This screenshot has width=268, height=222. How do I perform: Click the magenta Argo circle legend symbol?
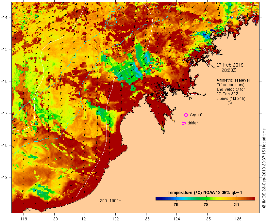click(x=186, y=115)
